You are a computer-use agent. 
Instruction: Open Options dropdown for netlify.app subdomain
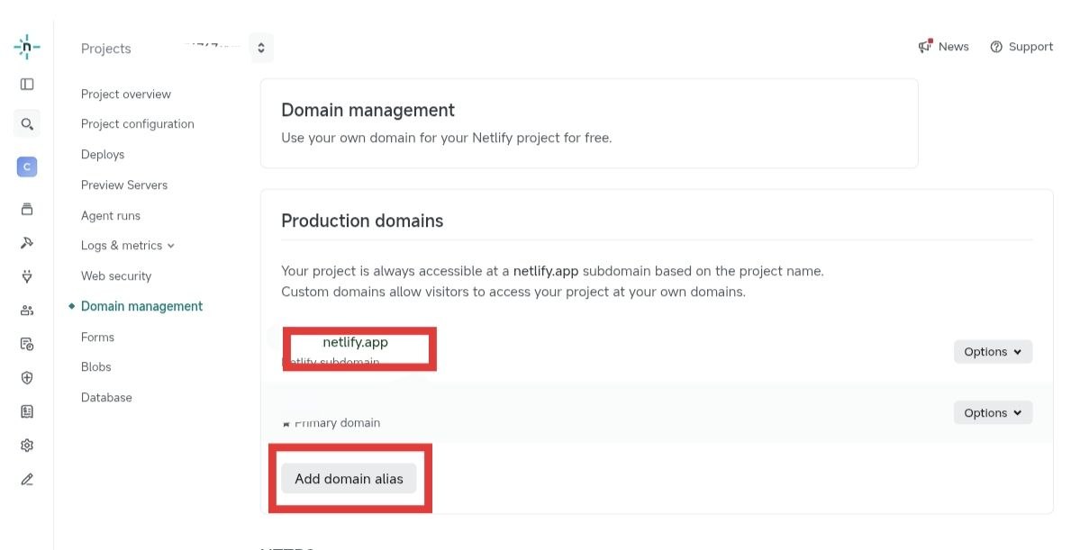click(993, 352)
